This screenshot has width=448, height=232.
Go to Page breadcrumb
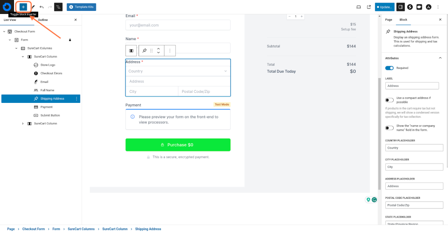pyautogui.click(x=11, y=229)
